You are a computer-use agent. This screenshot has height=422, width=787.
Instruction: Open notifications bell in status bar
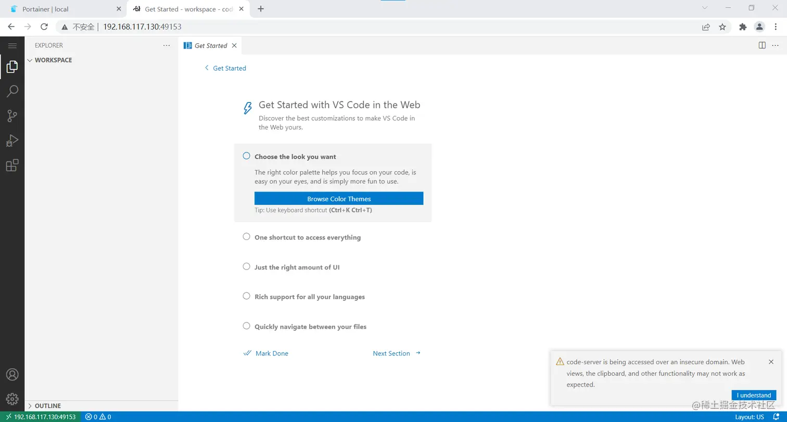tap(776, 417)
